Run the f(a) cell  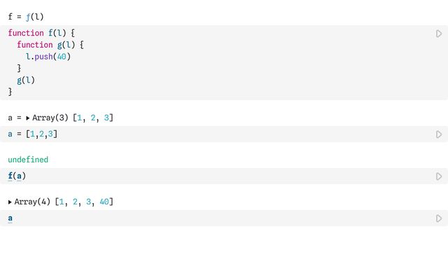coord(439,176)
